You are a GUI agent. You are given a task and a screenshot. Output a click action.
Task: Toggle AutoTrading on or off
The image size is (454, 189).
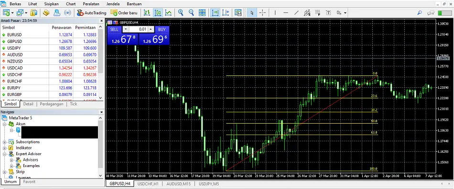coord(91,13)
